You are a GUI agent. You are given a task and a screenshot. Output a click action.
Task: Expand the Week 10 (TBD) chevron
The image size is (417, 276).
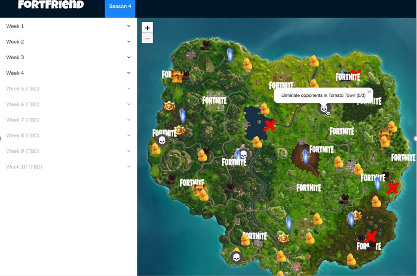coord(129,167)
